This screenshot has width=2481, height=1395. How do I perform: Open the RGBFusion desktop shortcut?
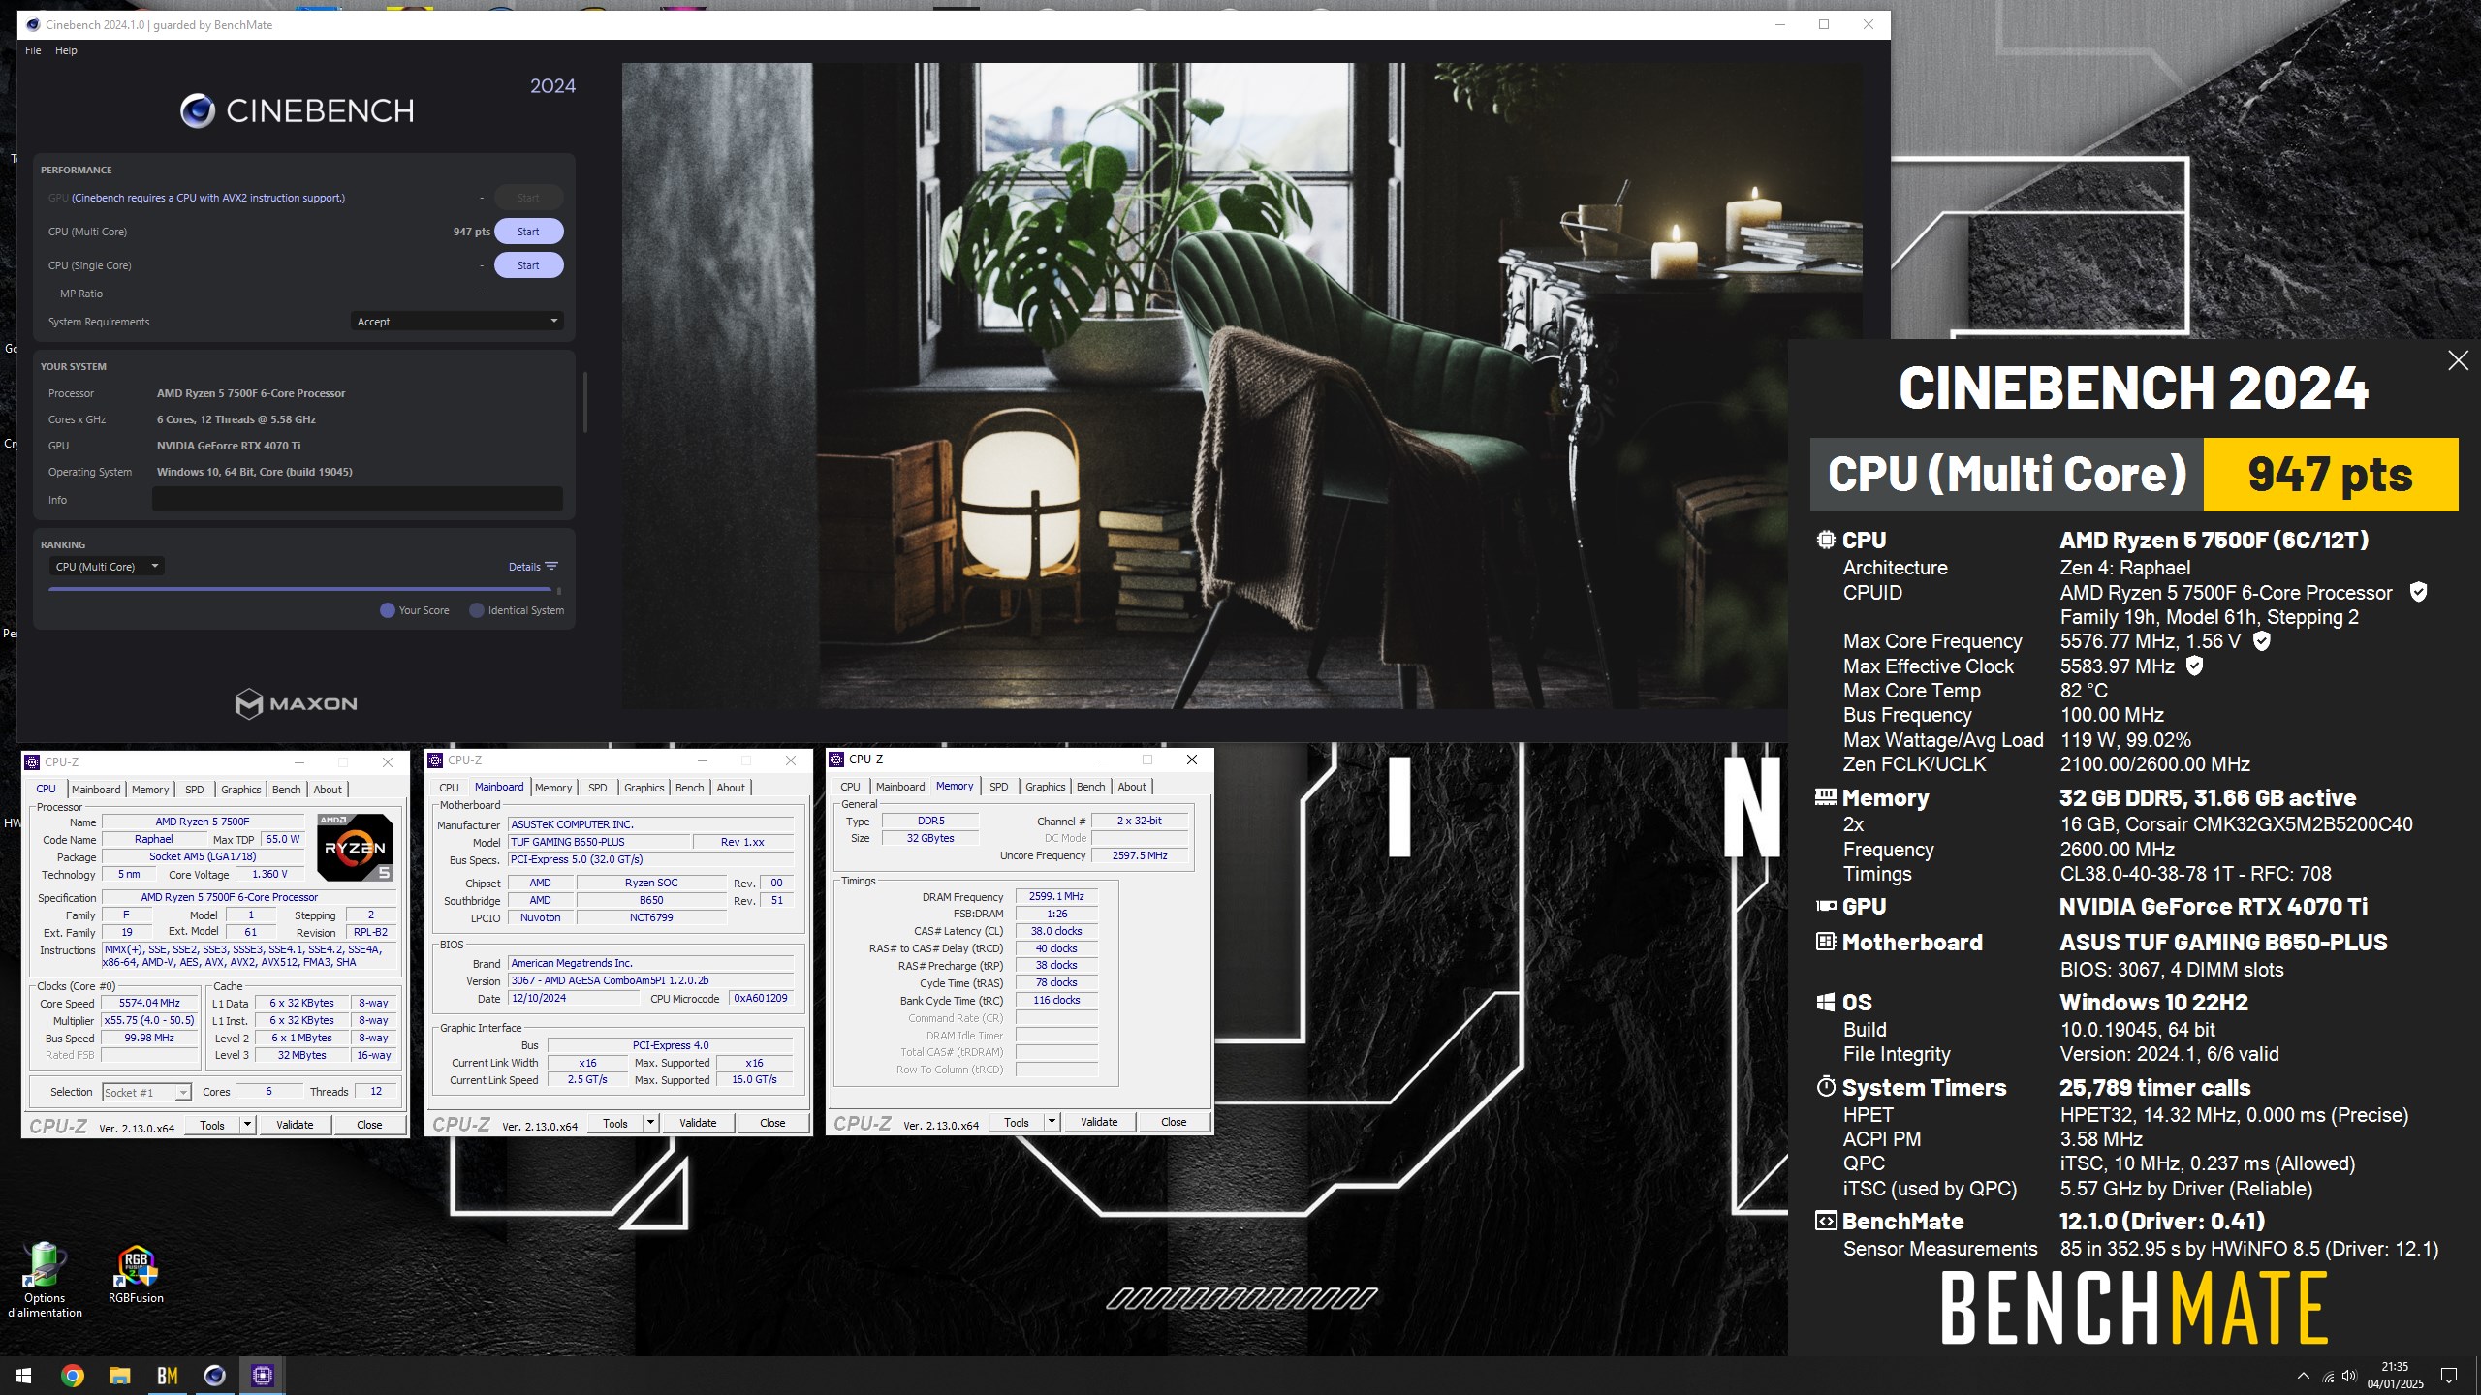(136, 1274)
